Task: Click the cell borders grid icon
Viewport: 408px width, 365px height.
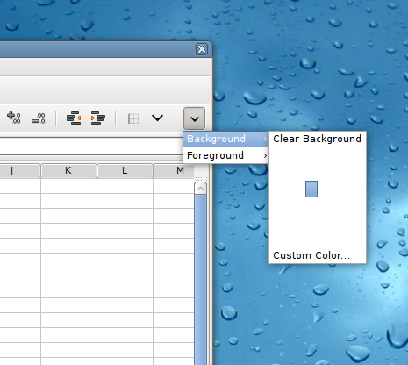Action: [x=133, y=118]
